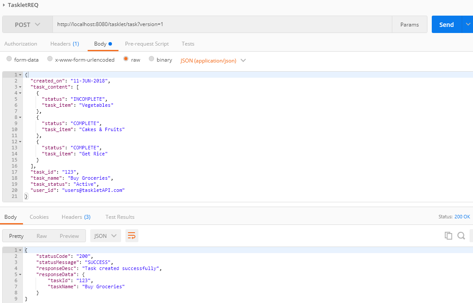Expand the Send button's dropdown arrow
473x303 pixels.
click(467, 24)
